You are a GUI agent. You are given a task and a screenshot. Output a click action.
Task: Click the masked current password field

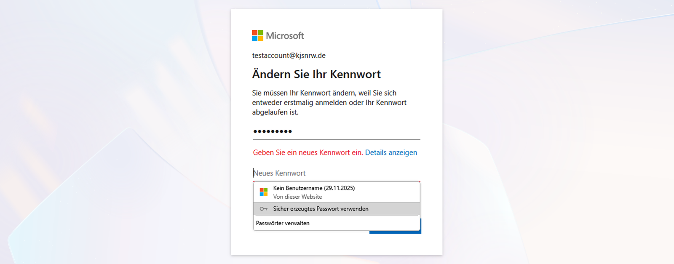tap(336, 131)
